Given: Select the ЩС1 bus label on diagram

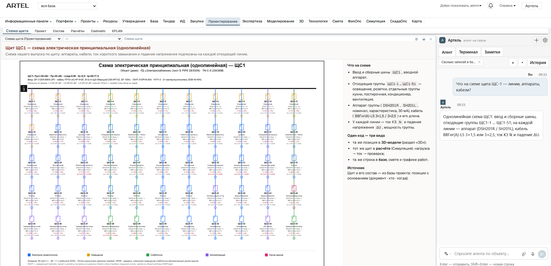Looking at the screenshot, I should coord(24,88).
